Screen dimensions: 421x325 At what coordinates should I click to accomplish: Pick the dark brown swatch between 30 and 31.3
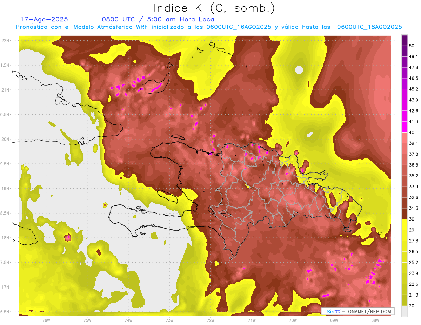405,214
